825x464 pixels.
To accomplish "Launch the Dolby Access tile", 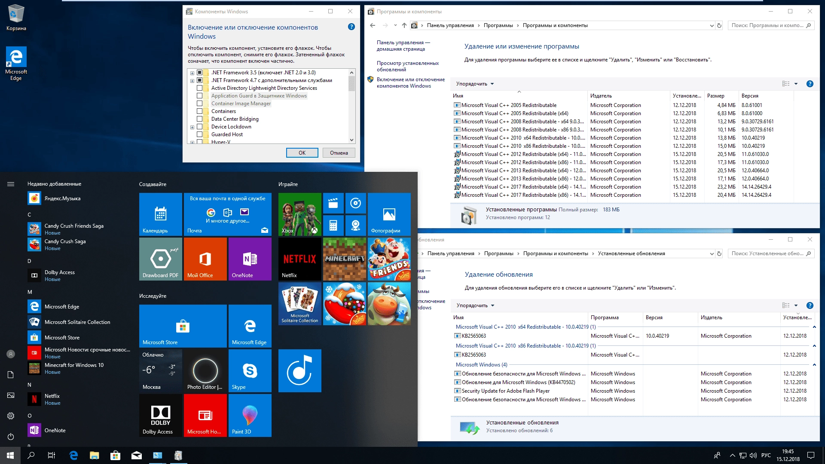I will click(161, 415).
